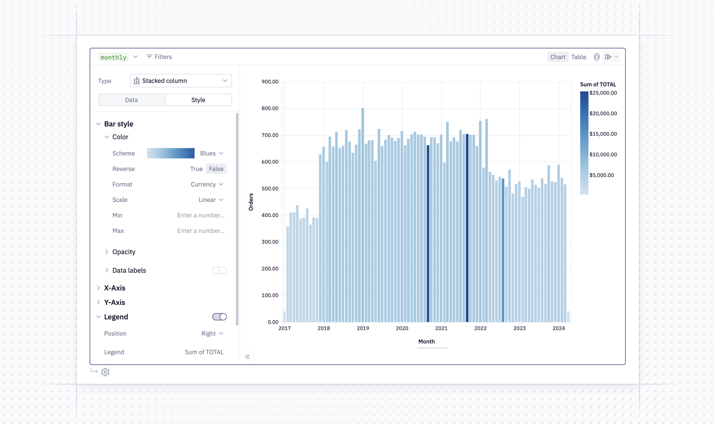Enable the Data labels toggle
This screenshot has height=424, width=715.
tap(219, 270)
